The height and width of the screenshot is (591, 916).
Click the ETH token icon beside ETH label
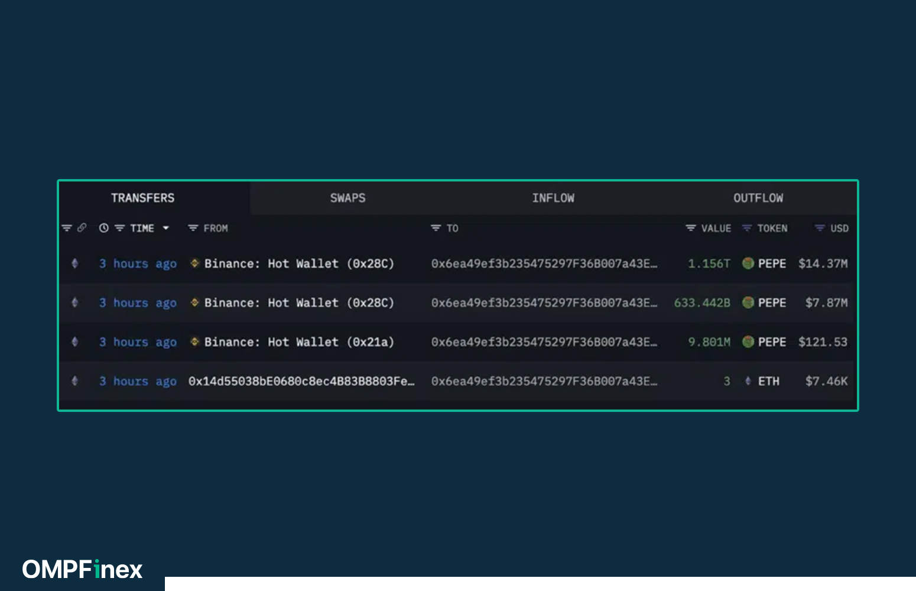748,381
